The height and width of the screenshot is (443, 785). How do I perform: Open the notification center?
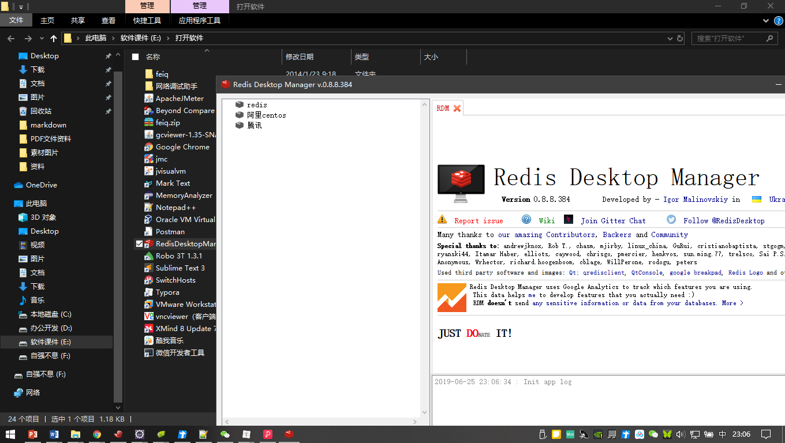pos(766,434)
